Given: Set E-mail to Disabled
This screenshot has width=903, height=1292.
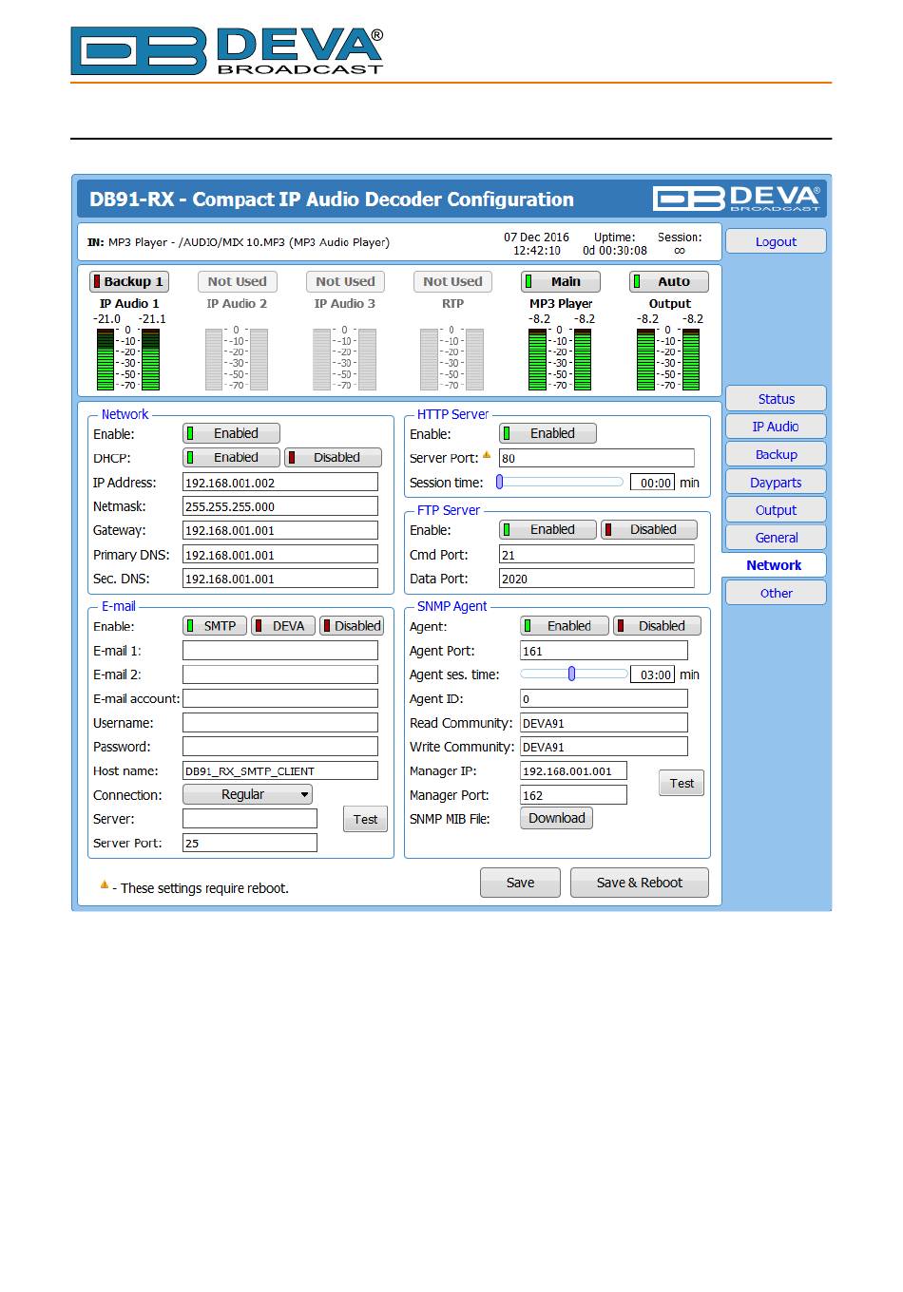Looking at the screenshot, I should [x=352, y=626].
